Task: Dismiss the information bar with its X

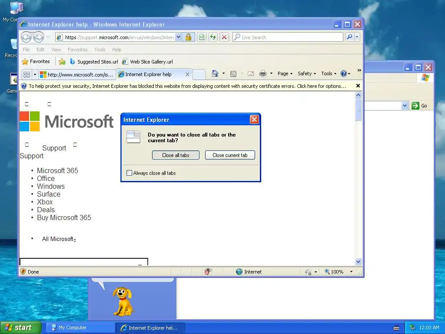Action: [358, 86]
